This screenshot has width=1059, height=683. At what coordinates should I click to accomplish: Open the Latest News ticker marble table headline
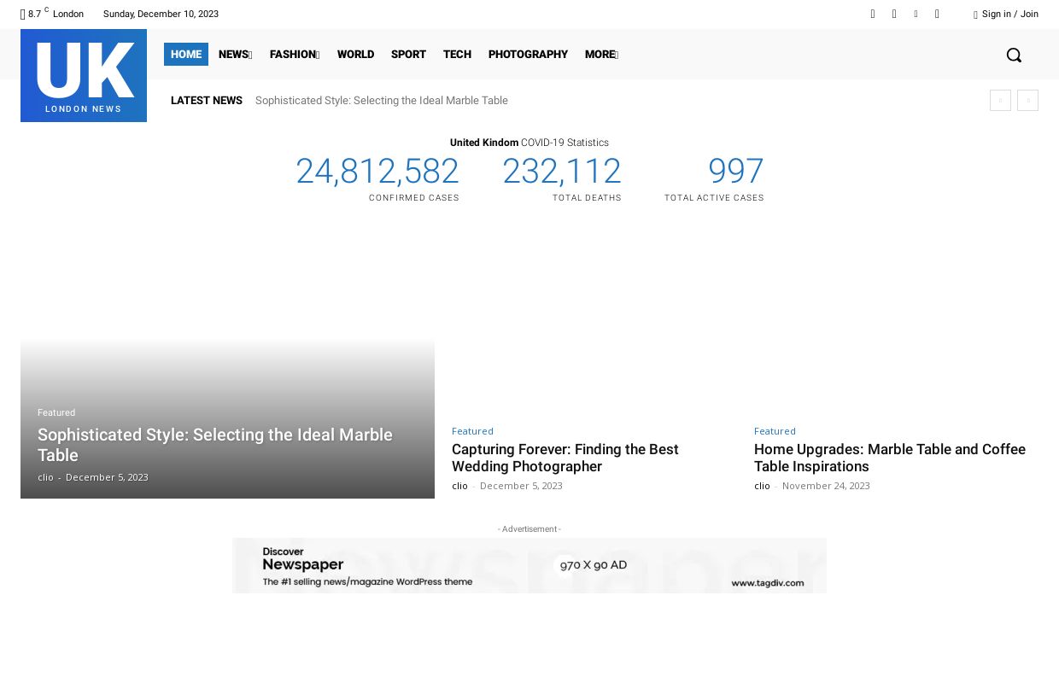point(381,101)
